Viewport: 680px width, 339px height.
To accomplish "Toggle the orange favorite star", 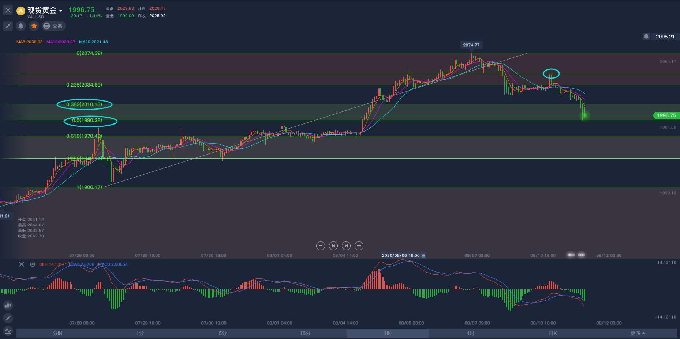I will (34, 26).
